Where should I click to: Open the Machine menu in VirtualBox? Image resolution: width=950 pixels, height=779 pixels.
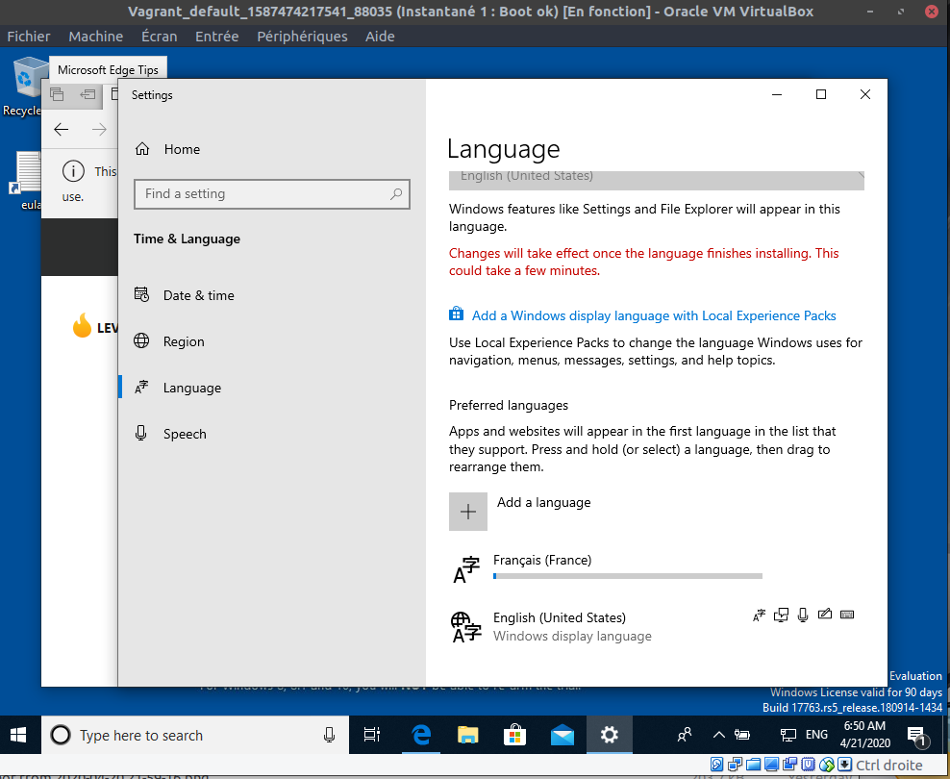95,36
